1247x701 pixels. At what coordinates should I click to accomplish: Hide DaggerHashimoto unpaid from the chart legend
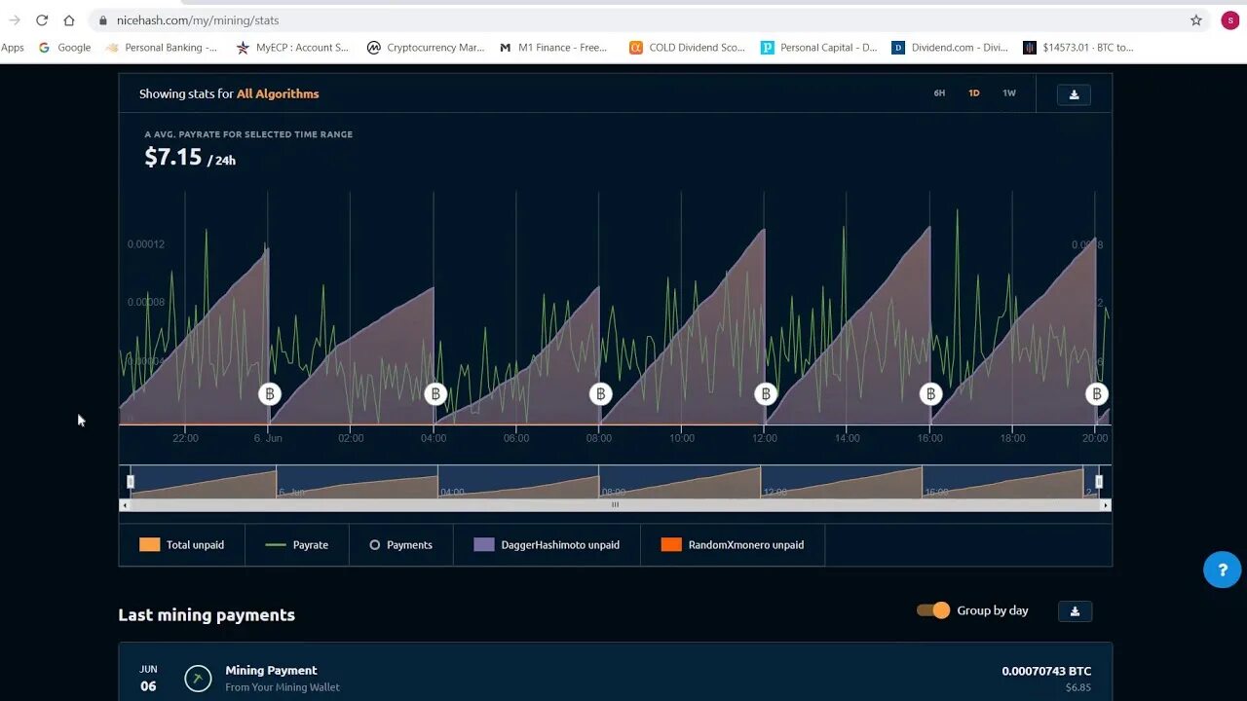pyautogui.click(x=546, y=544)
